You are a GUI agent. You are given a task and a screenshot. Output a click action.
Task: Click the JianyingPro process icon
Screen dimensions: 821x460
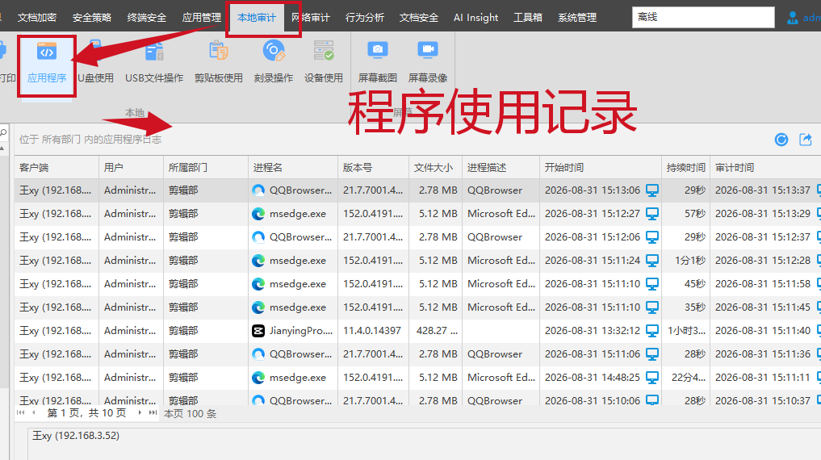click(x=258, y=331)
